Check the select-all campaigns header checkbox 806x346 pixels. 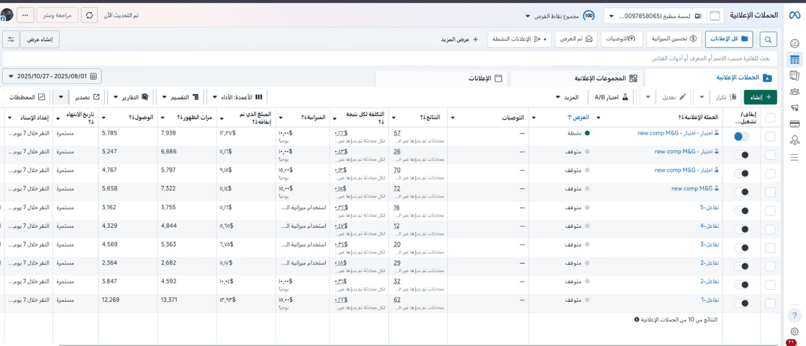point(770,118)
